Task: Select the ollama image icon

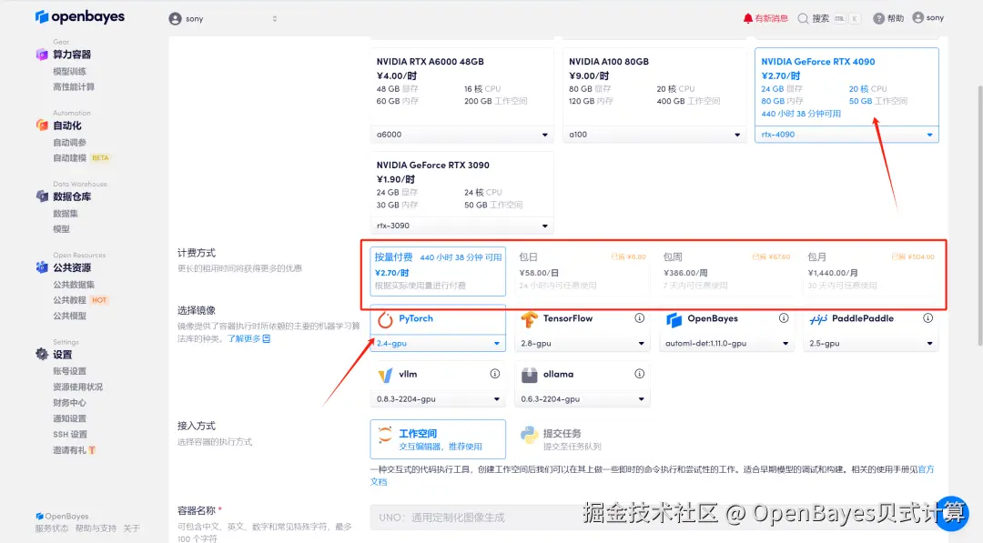Action: point(530,375)
